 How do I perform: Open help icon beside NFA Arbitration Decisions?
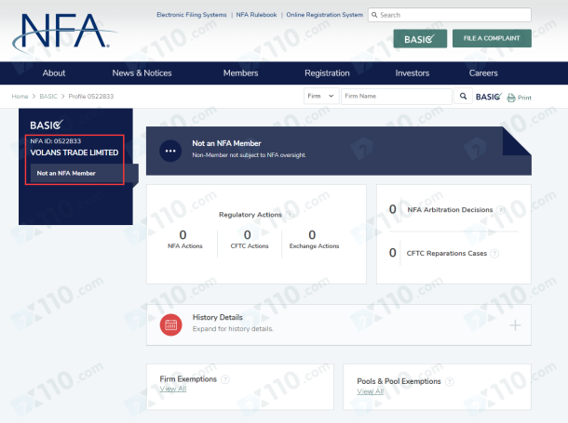(x=500, y=210)
